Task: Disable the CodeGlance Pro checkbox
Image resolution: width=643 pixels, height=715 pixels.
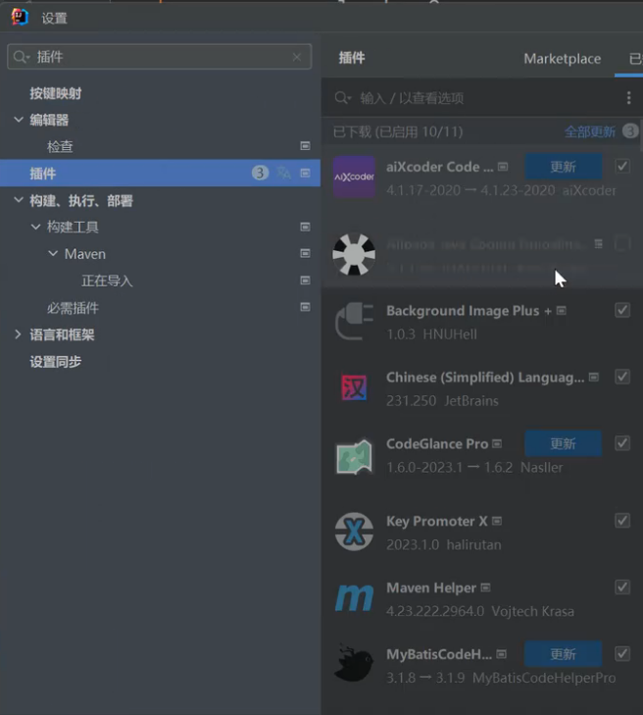Action: click(622, 443)
